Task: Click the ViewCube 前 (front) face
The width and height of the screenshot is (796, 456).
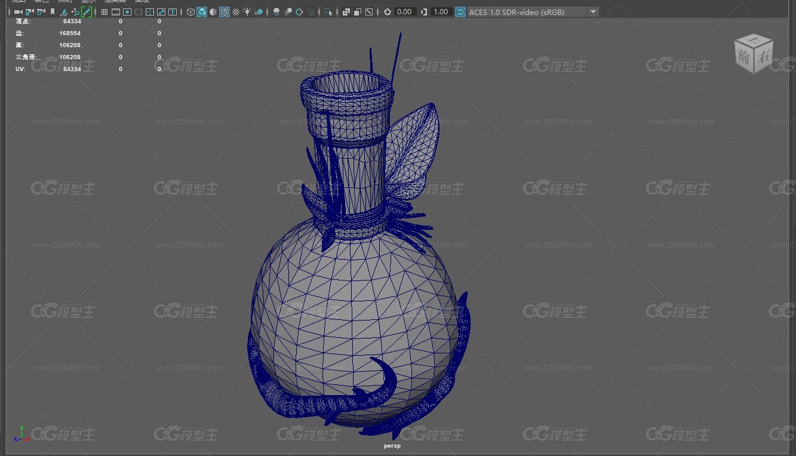Action: pyautogui.click(x=745, y=57)
